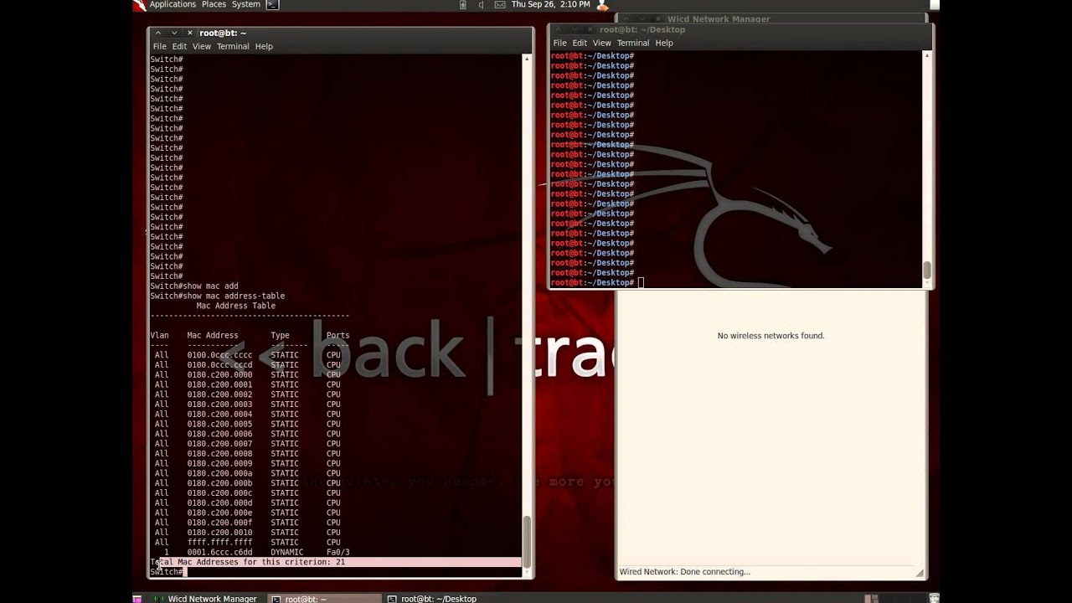Image resolution: width=1072 pixels, height=603 pixels.
Task: Click the 'Vlan' column header text
Action: pyautogui.click(x=159, y=336)
